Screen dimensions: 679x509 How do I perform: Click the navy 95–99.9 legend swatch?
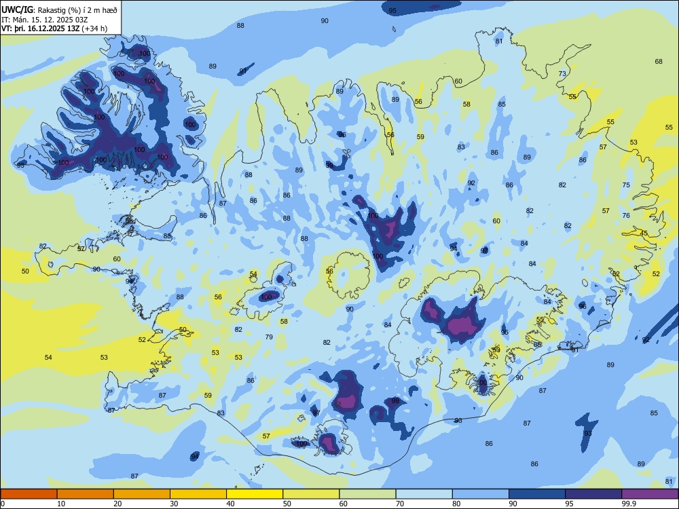coord(593,494)
